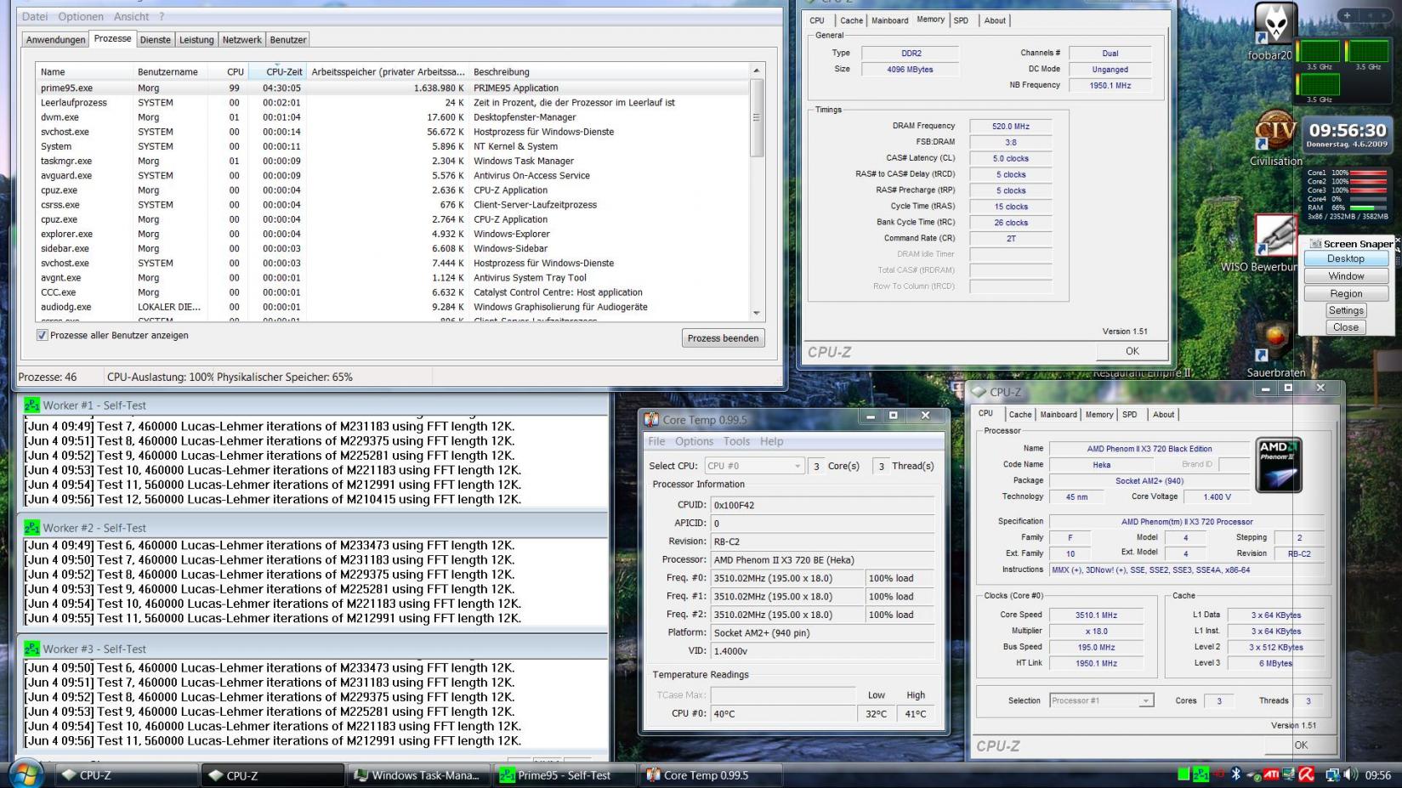The width and height of the screenshot is (1402, 788).
Task: Open the Leistung tab in Task Manager
Action: [x=196, y=40]
